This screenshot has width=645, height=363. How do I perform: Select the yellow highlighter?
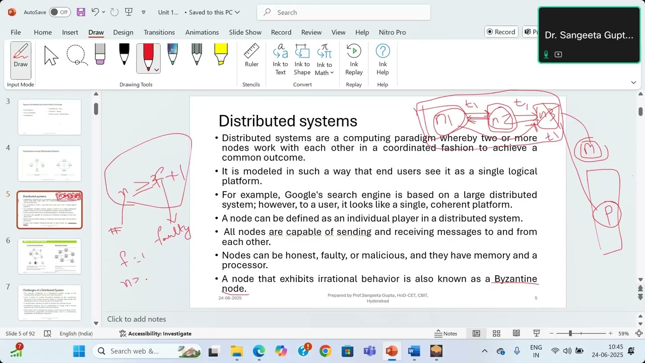(221, 54)
